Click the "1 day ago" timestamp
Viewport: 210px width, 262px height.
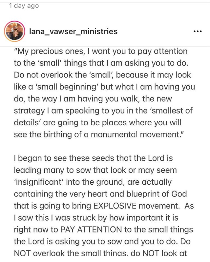click(x=24, y=6)
